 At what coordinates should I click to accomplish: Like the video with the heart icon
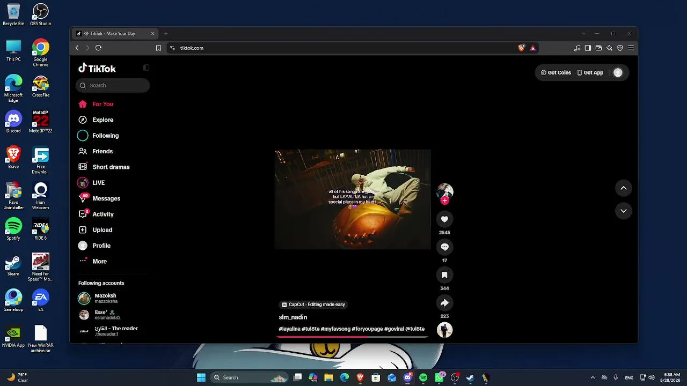[444, 219]
